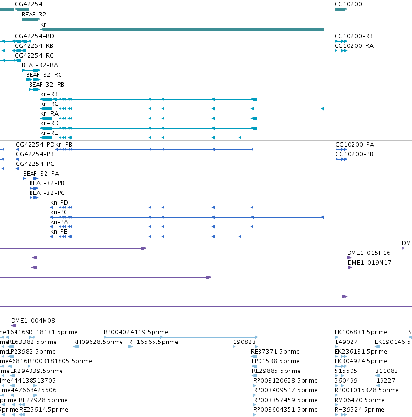Click the BEAF-32-RB transcript label

coord(46,85)
